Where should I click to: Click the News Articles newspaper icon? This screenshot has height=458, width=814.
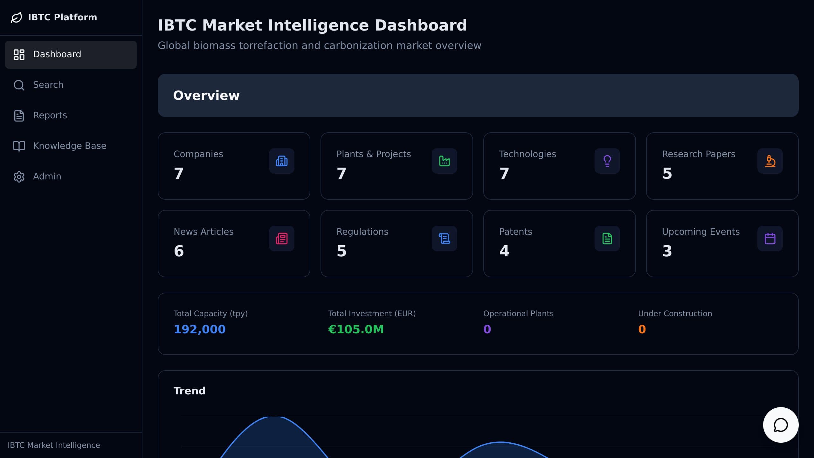pos(282,239)
